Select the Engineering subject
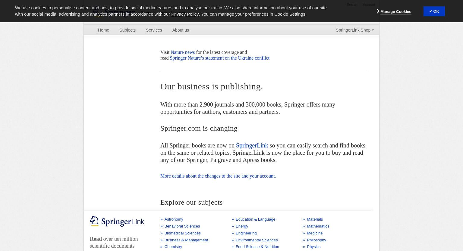Viewport: 463px width, 251px height. point(246,233)
